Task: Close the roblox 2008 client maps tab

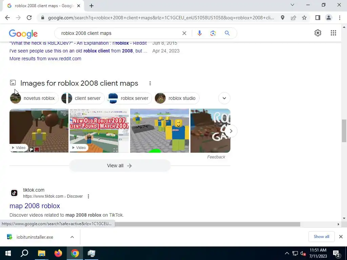Action: pyautogui.click(x=79, y=6)
